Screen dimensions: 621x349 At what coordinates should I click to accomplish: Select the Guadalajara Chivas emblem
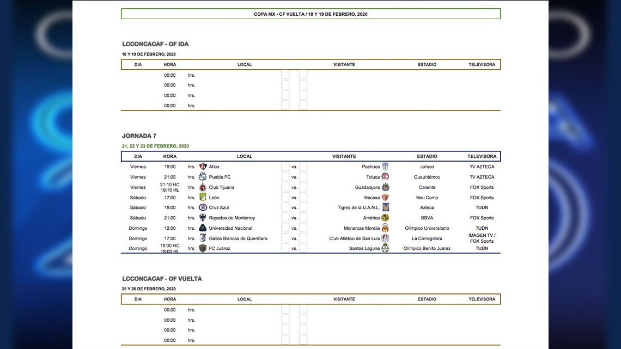click(385, 187)
